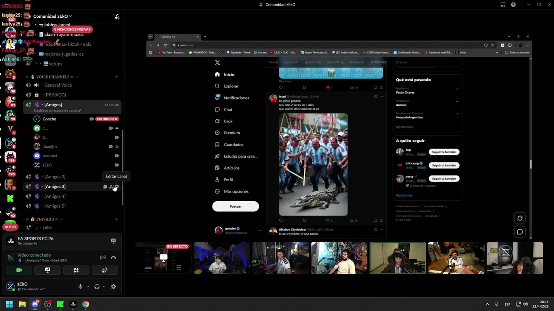The height and width of the screenshot is (311, 554).
Task: Bookmark the tropi crocodile post
Action: click(375, 220)
